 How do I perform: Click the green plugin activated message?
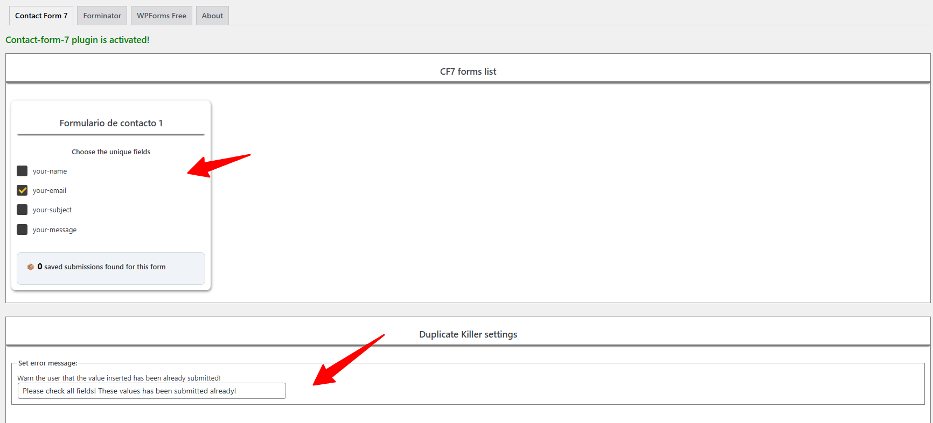[78, 40]
